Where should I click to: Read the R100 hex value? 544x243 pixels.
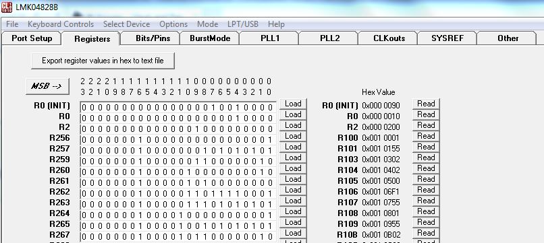tap(426, 136)
